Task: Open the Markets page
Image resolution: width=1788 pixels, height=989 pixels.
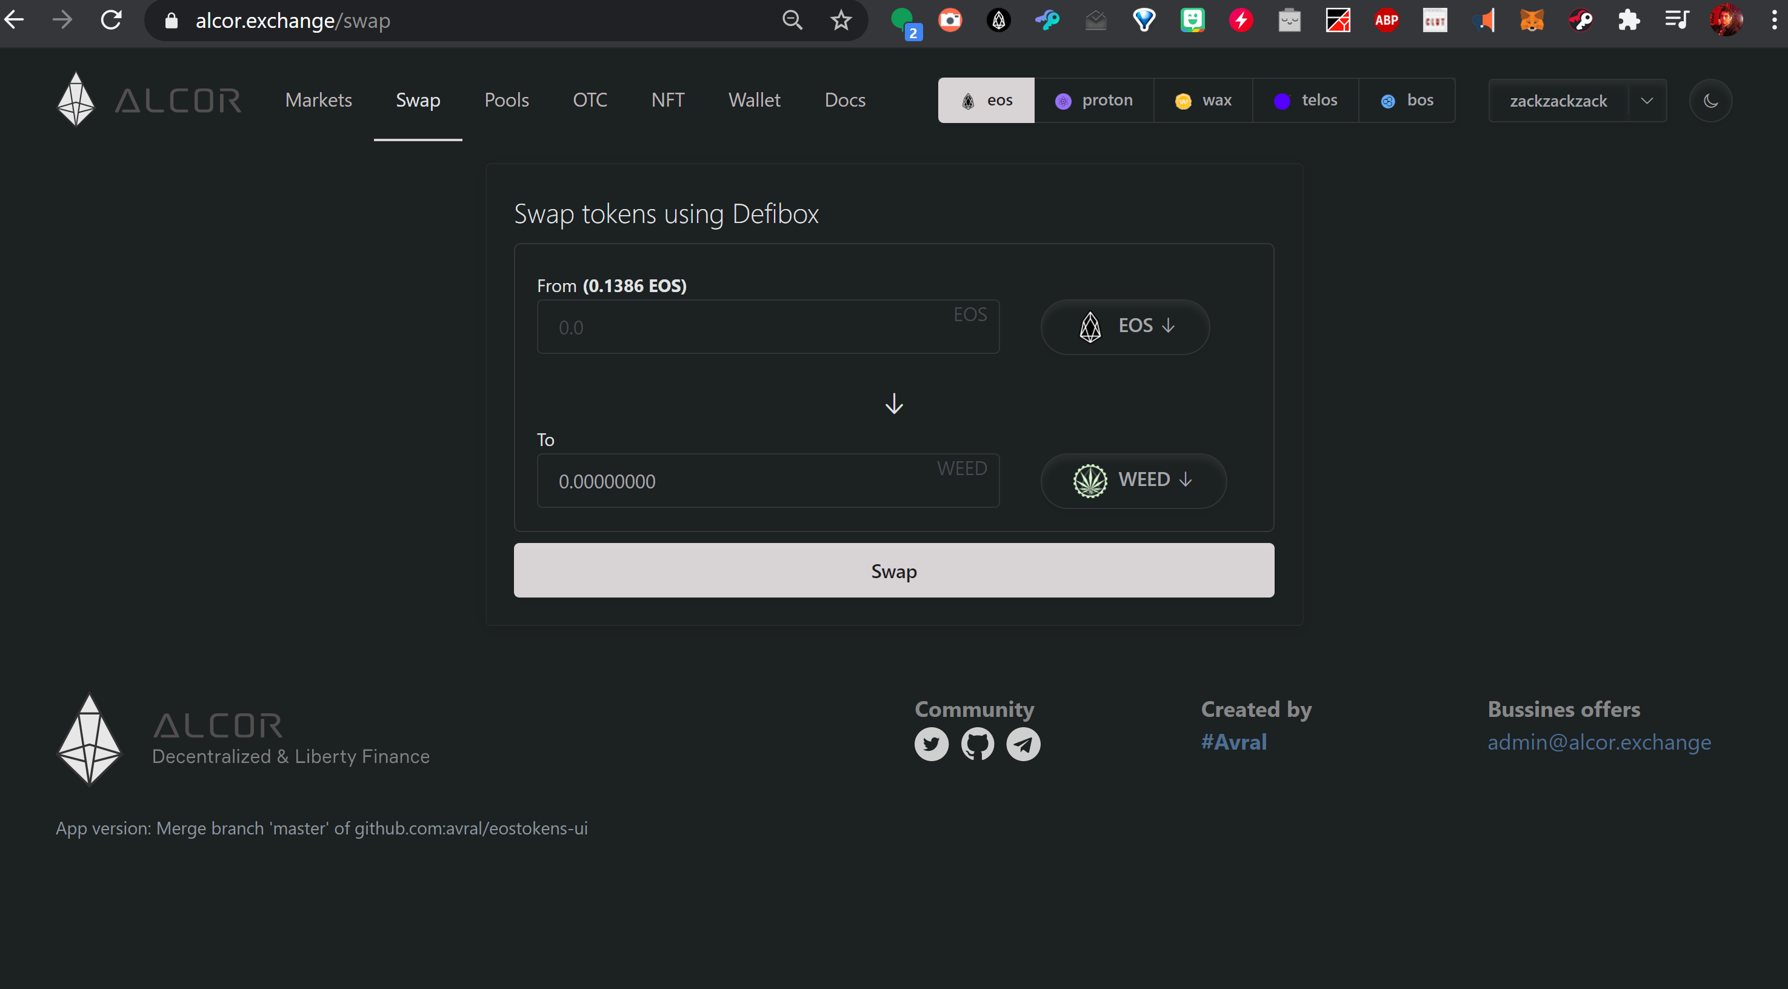Action: 319,100
